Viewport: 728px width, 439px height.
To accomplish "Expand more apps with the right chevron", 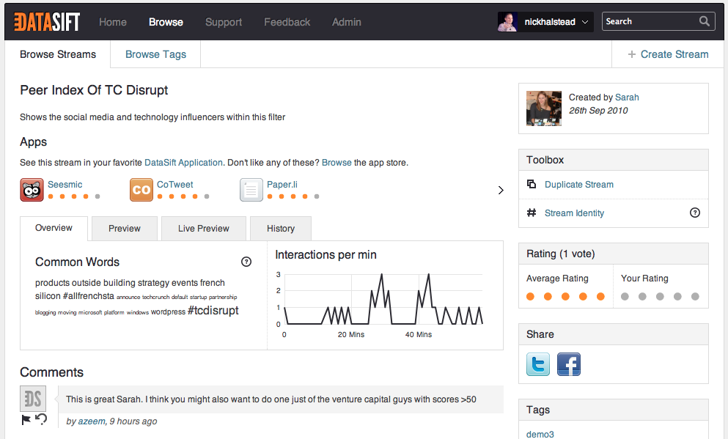I will [x=501, y=189].
